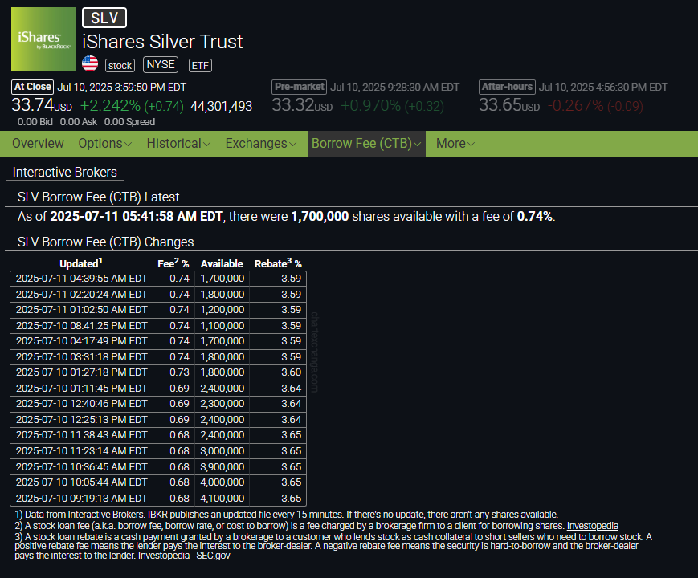Click the stock tag
The image size is (698, 578).
[120, 65]
